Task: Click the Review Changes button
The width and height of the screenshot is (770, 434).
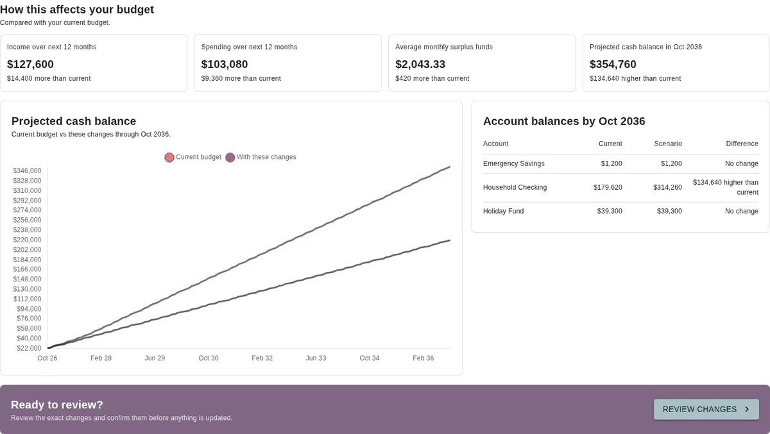Action: [x=706, y=409]
